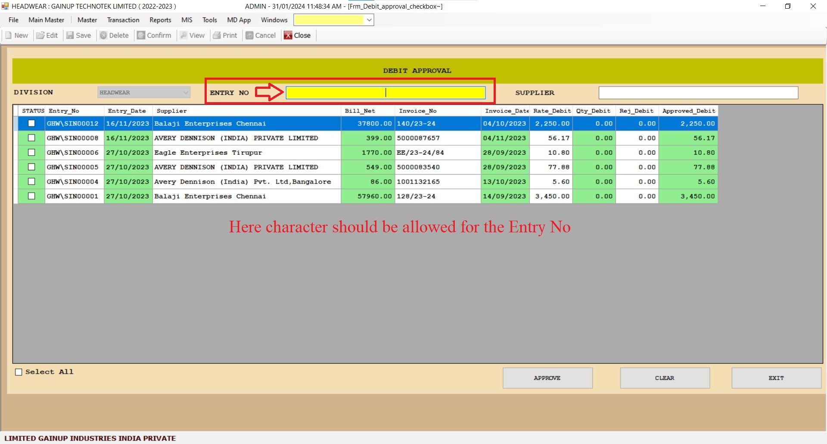The height and width of the screenshot is (444, 827).
Task: Open the Reports menu
Action: pyautogui.click(x=160, y=20)
